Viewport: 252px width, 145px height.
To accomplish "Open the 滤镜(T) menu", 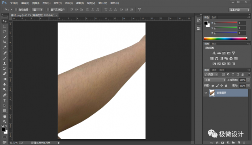I will pos(80,3).
